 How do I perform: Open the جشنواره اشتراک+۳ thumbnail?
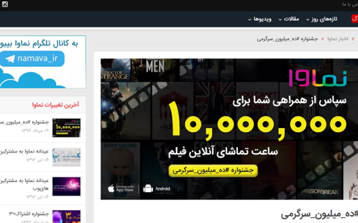pos(66,216)
